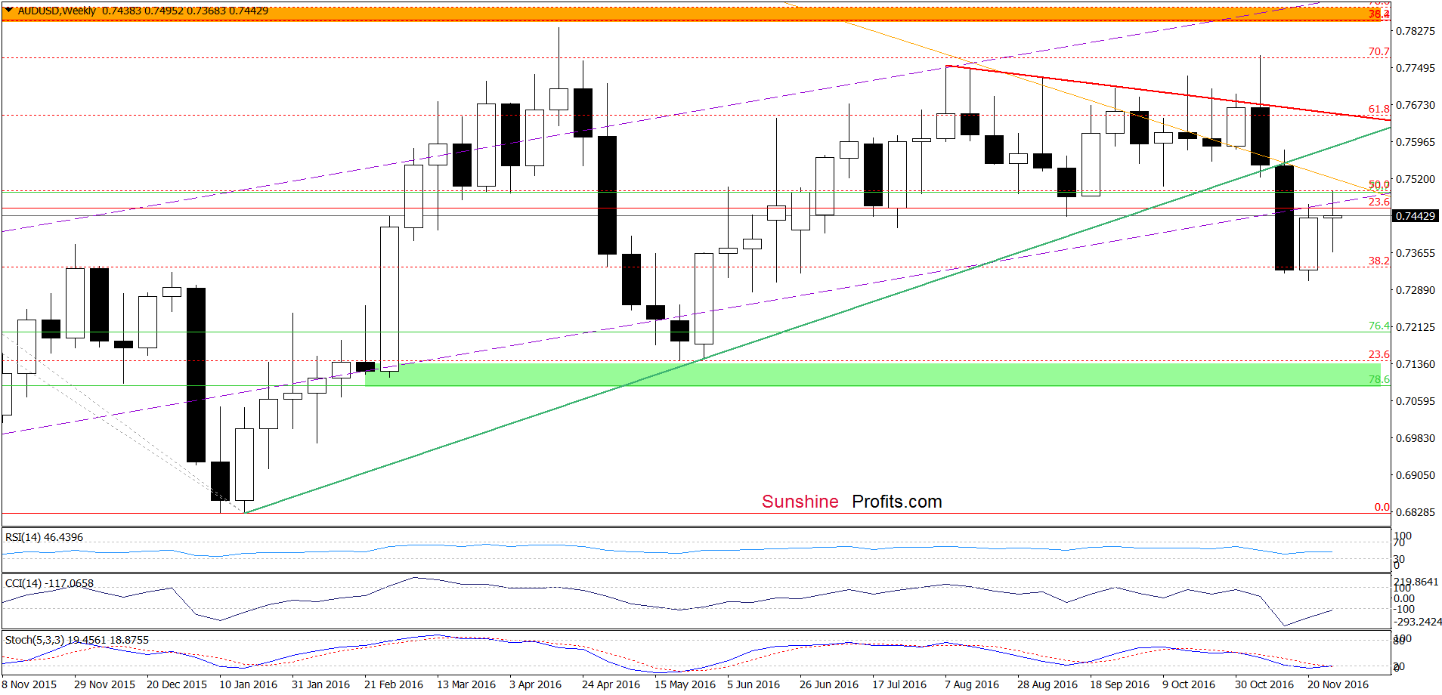
Task: Click the 0.70595 price axis label
Action: point(1416,401)
